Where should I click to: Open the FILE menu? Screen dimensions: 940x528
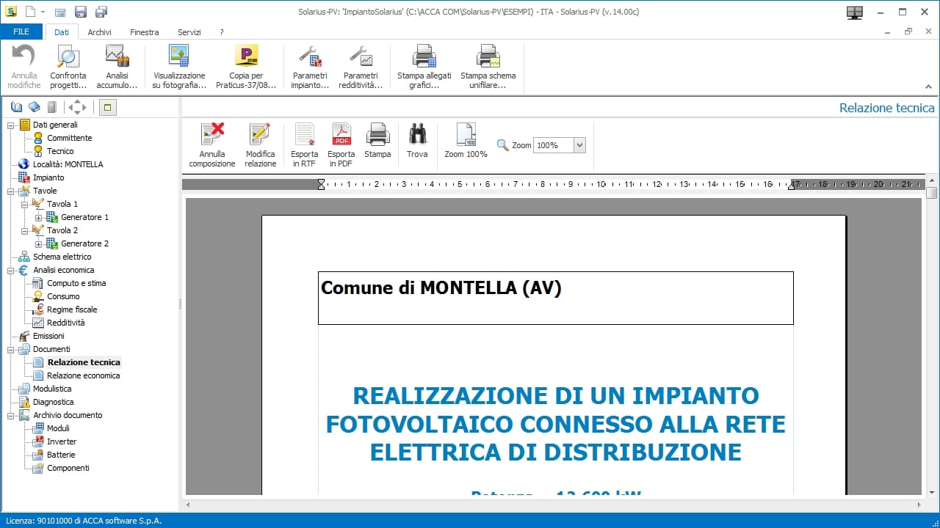[x=21, y=32]
